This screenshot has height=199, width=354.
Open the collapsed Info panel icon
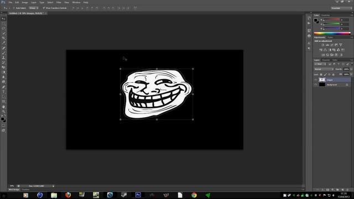309,36
